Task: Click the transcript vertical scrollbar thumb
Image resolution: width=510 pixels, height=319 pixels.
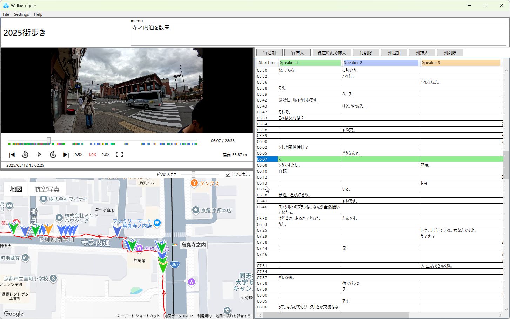Action: 506,165
